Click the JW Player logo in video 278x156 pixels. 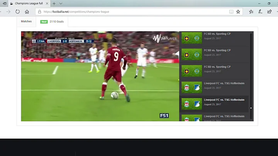tap(164, 38)
